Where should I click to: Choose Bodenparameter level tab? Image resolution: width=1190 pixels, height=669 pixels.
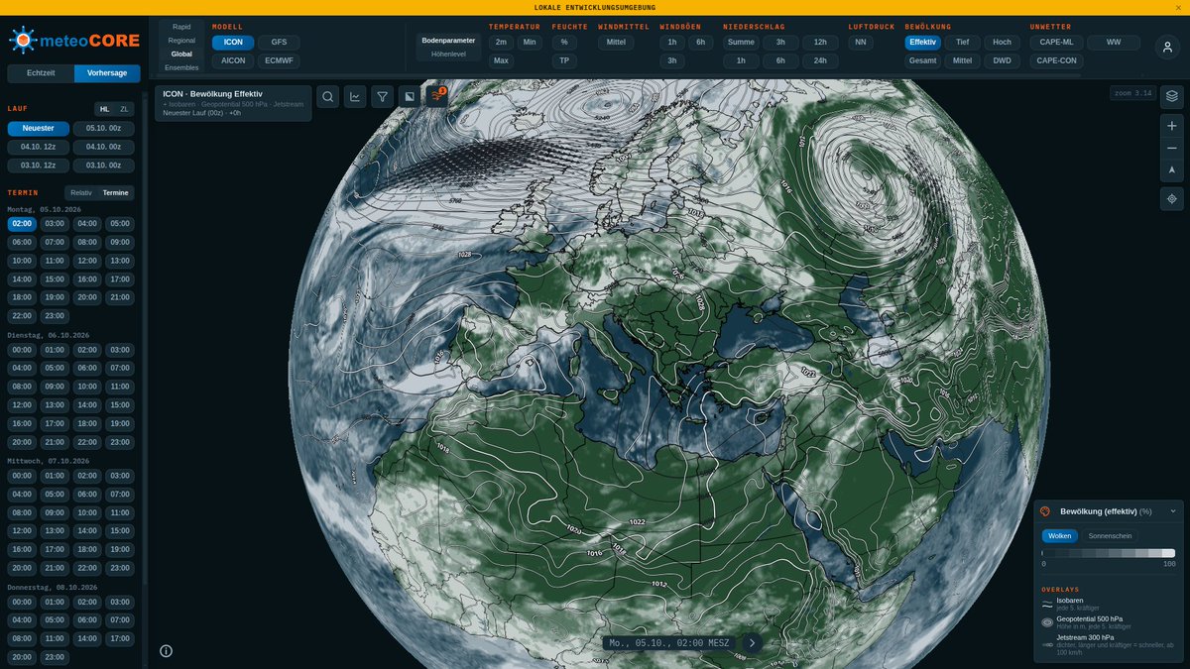448,41
